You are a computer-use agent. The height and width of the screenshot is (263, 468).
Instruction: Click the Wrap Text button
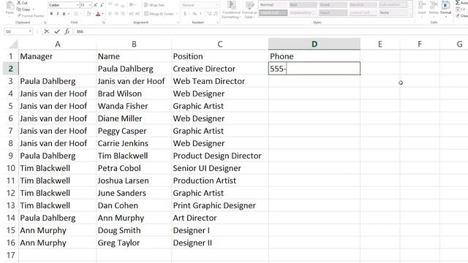[154, 5]
